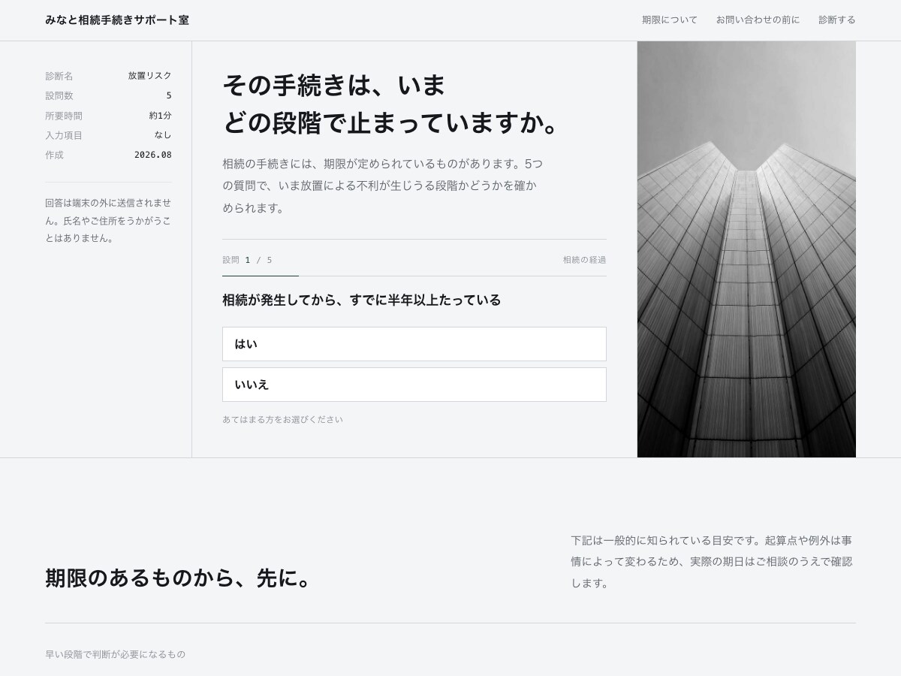This screenshot has height=676, width=901.
Task: Click the 入力項目 label
Action: coord(64,135)
